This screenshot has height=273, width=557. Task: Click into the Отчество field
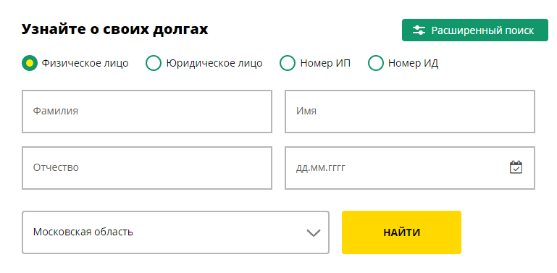[x=147, y=168]
